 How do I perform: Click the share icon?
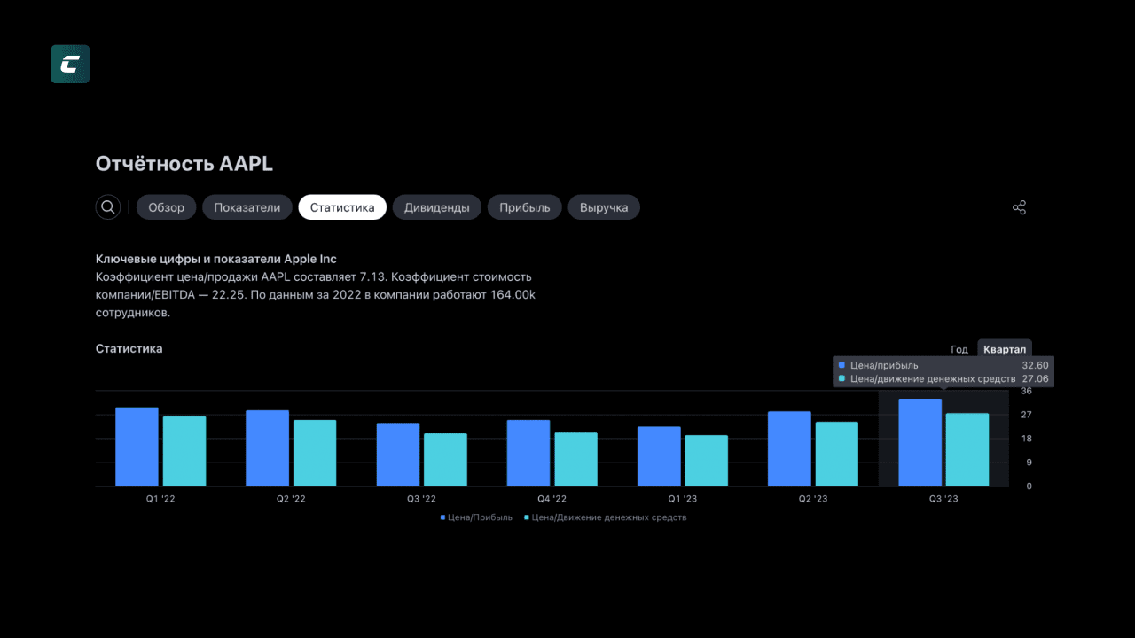click(x=1019, y=207)
